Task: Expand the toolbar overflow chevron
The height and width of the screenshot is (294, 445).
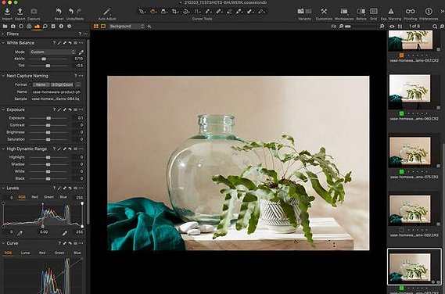Action: point(442,12)
